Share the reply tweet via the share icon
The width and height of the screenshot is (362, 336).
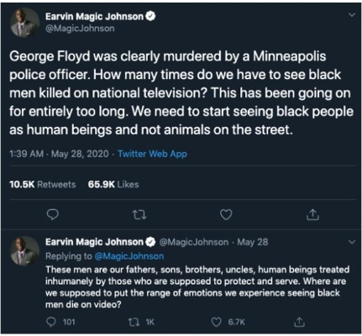pyautogui.click(x=299, y=322)
